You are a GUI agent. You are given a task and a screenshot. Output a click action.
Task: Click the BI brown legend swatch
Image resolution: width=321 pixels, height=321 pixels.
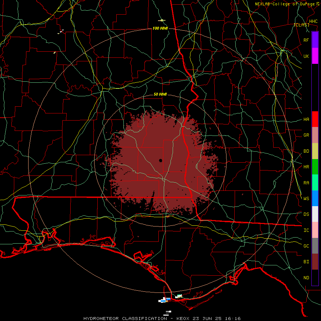[x=315, y=261]
